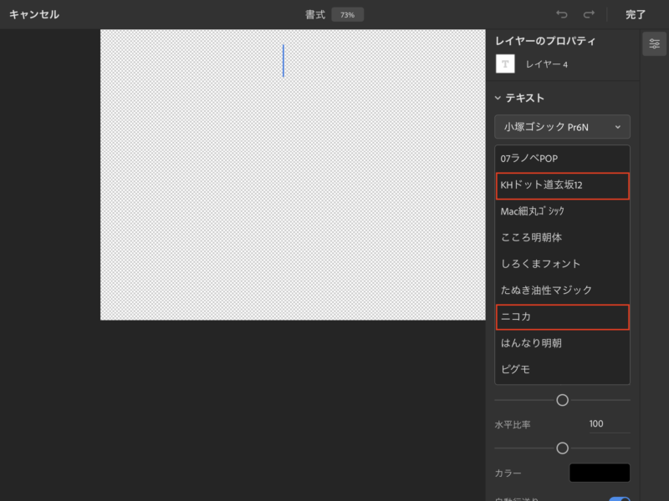Click 完了 to finish editing
669x501 pixels.
[x=636, y=14]
